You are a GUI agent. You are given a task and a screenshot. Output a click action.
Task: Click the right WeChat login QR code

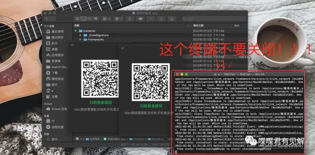click(151, 82)
